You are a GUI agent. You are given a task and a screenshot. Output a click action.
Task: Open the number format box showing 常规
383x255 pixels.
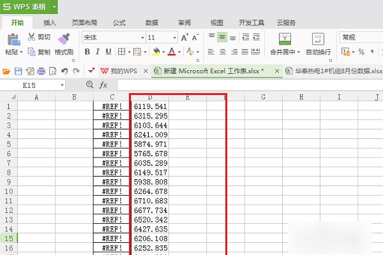pyautogui.click(x=361, y=38)
